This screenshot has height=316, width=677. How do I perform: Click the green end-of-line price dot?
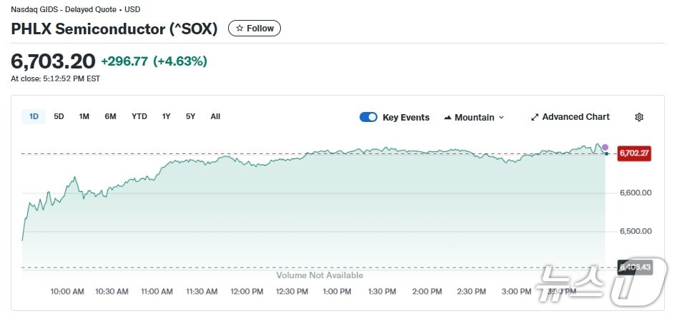pyautogui.click(x=606, y=153)
